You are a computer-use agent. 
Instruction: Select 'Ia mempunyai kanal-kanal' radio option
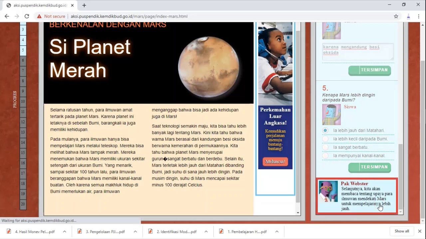pyautogui.click(x=325, y=155)
